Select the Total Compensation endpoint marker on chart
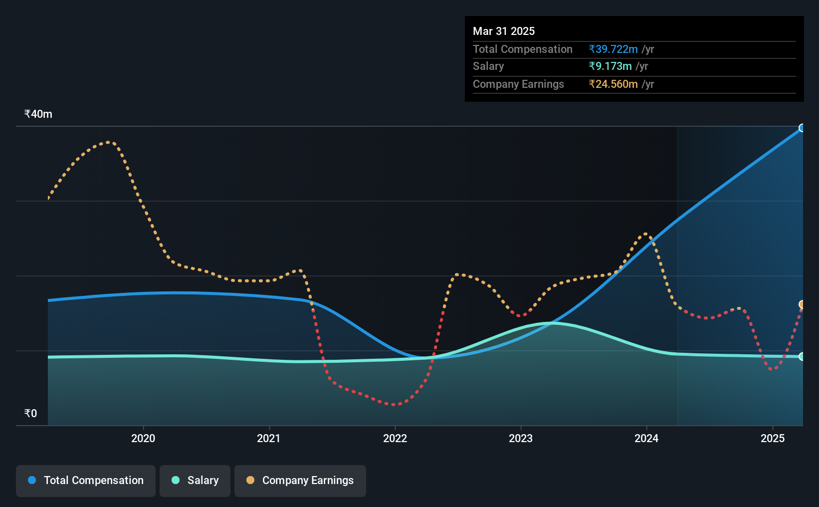Screen dimensions: 819x507 click(x=802, y=128)
